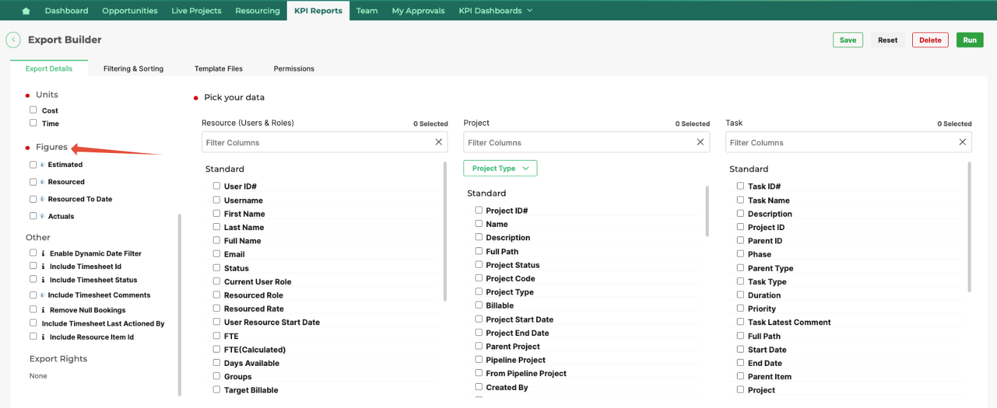Image resolution: width=997 pixels, height=408 pixels.
Task: Click the Resource "0 Selected" counter
Action: 430,124
